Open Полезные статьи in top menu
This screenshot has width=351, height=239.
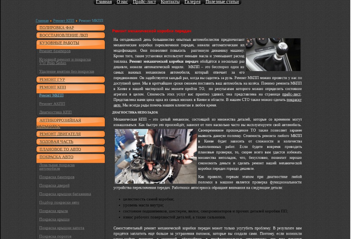click(222, 2)
